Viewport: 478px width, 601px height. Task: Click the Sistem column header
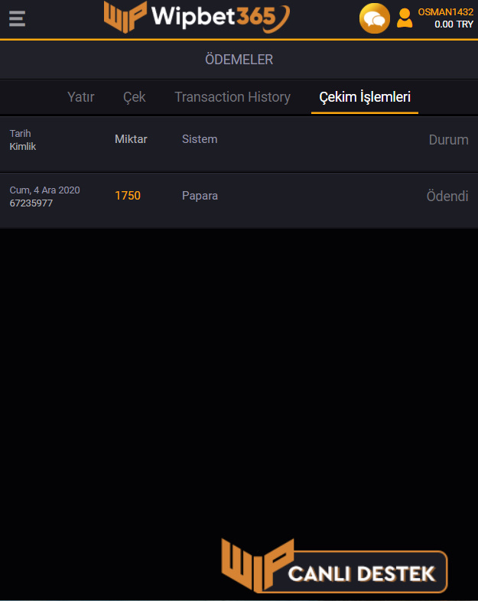pyautogui.click(x=200, y=139)
